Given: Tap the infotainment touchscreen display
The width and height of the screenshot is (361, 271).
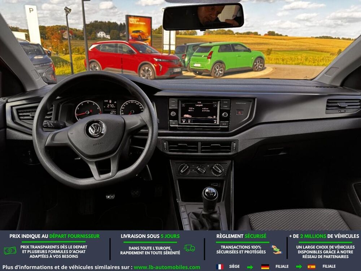Looking at the screenshot, I should pos(199,112).
